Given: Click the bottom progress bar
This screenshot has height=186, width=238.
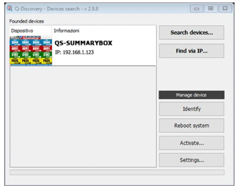Looking at the screenshot, I should 117,172.
